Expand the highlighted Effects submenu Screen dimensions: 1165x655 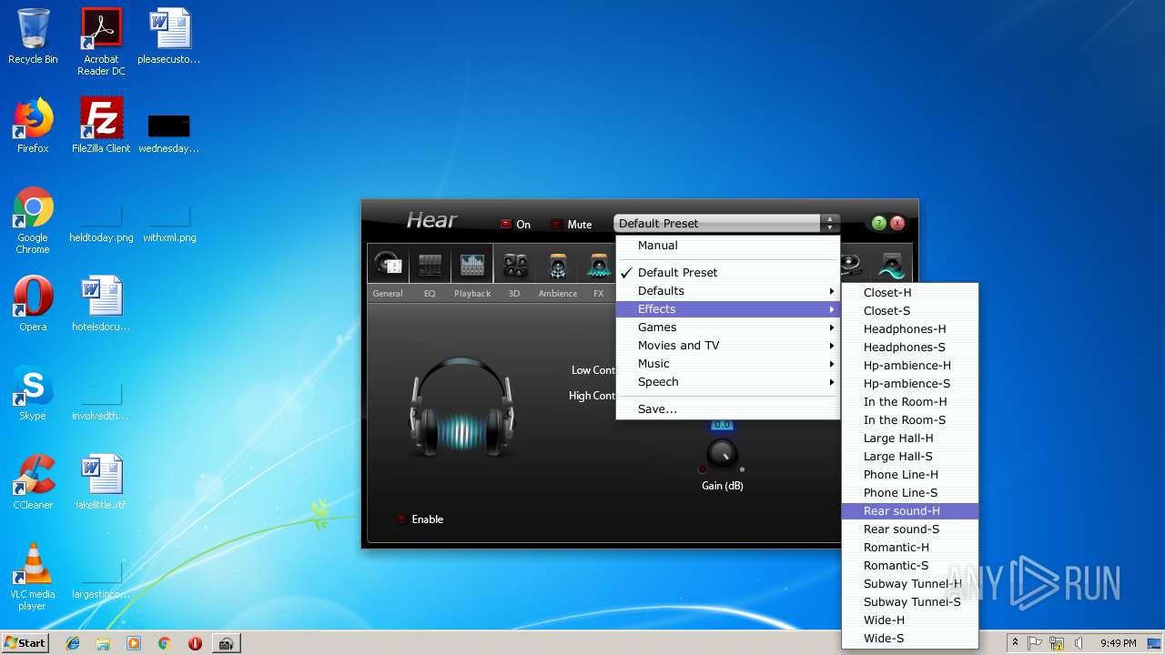(727, 309)
